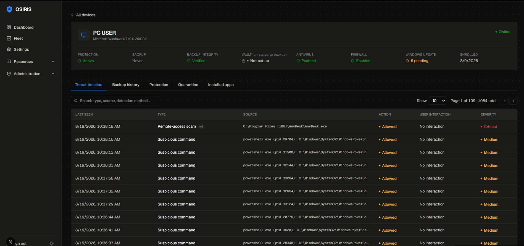Open the Remote-access scam row

(x=294, y=126)
